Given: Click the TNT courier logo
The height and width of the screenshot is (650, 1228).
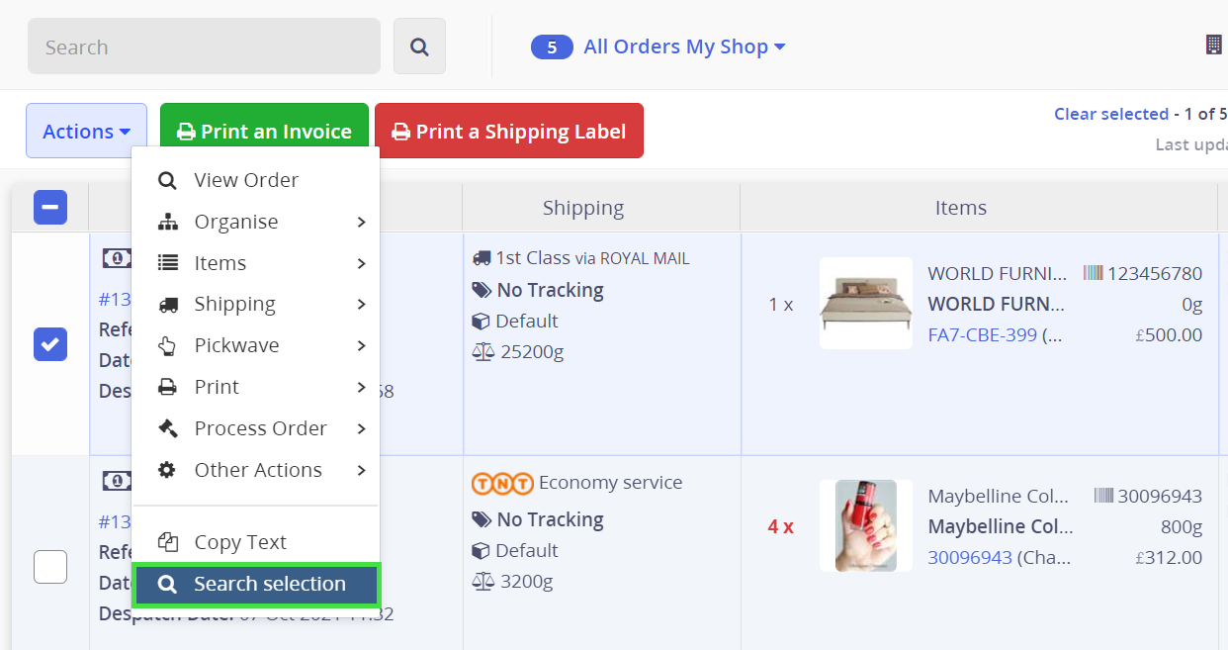Looking at the screenshot, I should (502, 484).
